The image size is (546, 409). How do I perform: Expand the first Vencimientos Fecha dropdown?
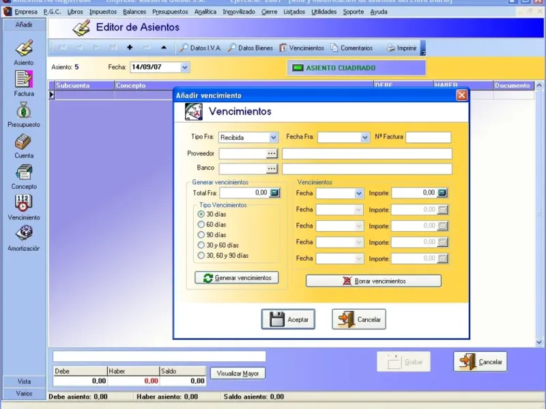pos(359,194)
